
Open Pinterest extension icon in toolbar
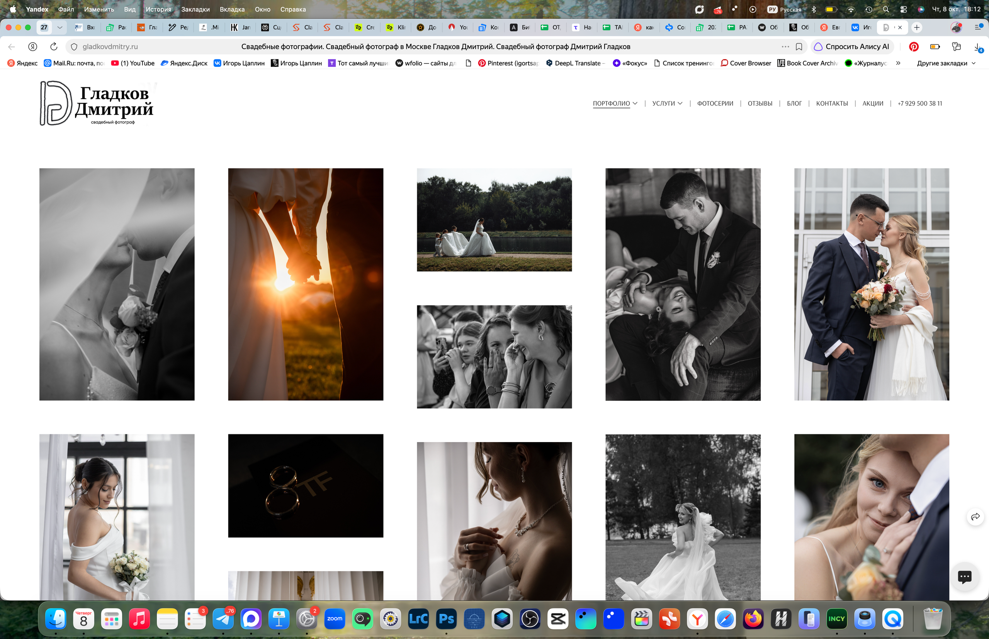[x=913, y=46]
